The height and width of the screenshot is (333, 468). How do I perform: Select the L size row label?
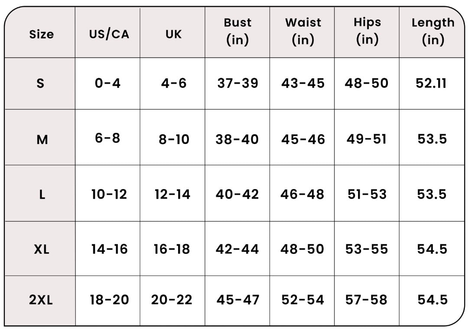pos(42,195)
